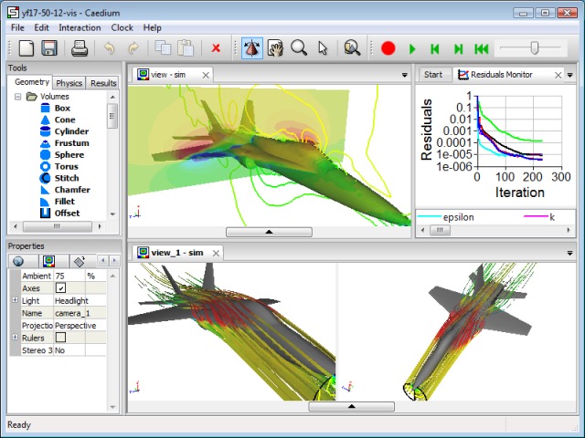This screenshot has width=585, height=438.
Task: Close the view_1 - sim tab
Action: click(x=216, y=254)
